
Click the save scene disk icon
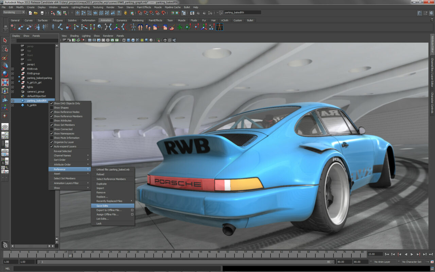tap(42, 13)
